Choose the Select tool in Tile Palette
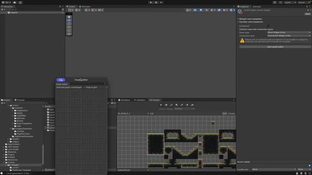This screenshot has height=175, width=312. click(161, 105)
